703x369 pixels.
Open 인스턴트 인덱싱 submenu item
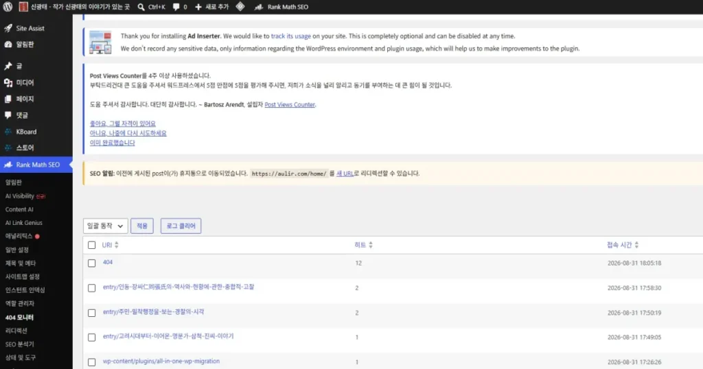point(25,290)
